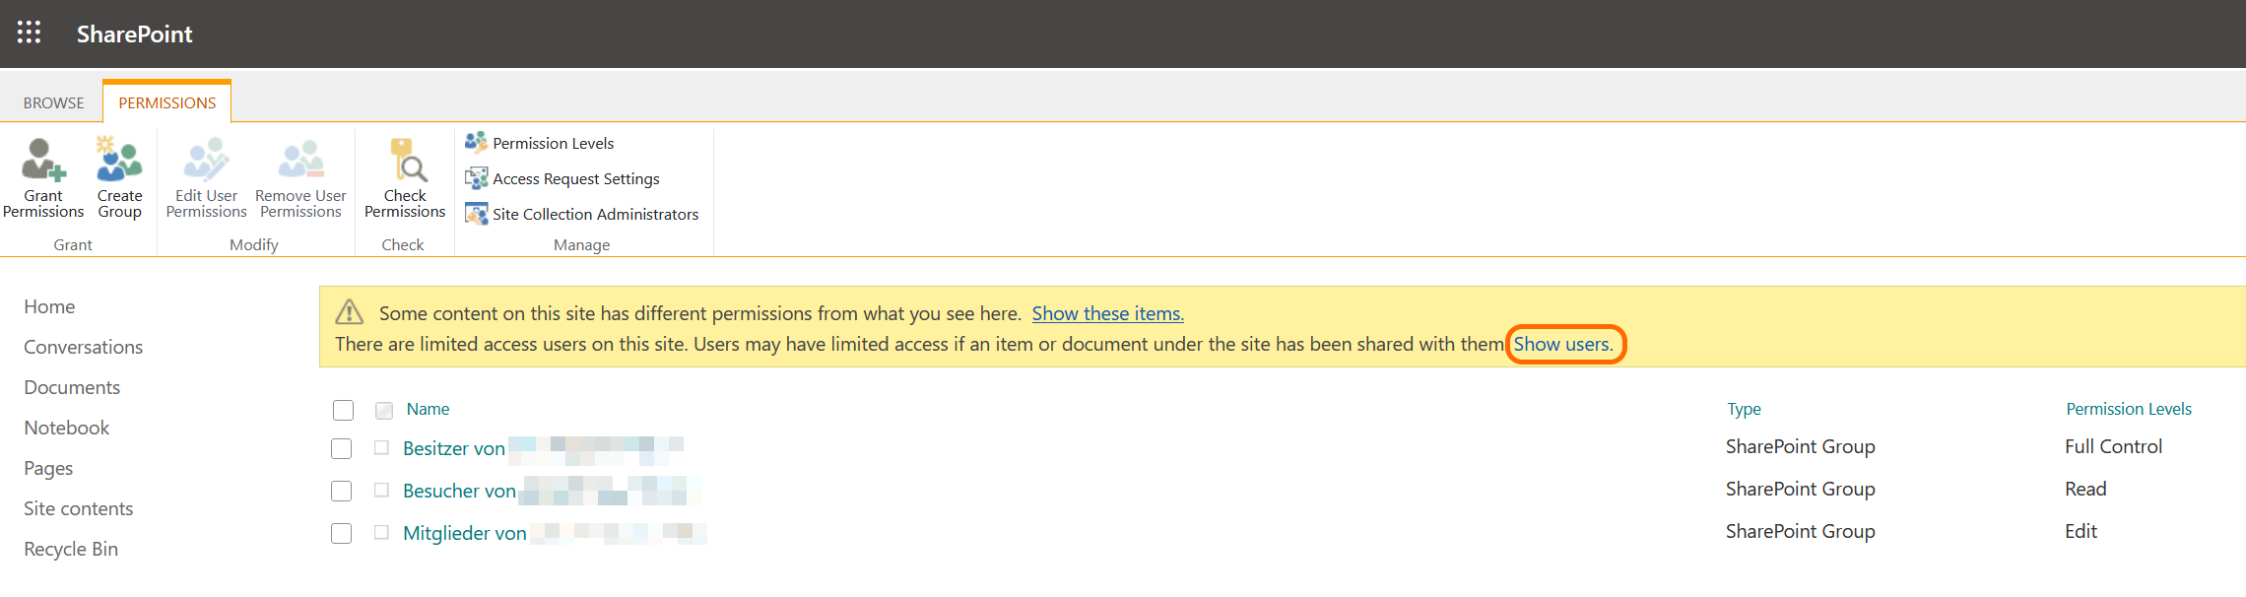Open Site contents in left navigation
The height and width of the screenshot is (597, 2246).
79,508
